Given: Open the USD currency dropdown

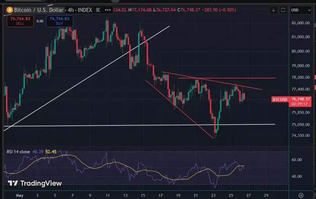Looking at the screenshot, I should (x=300, y=10).
